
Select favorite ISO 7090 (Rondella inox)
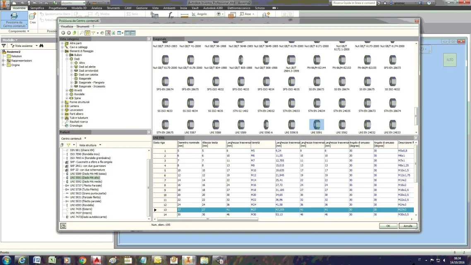coord(85,154)
